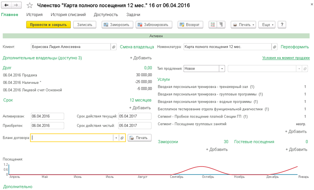The image size is (314, 190).
Task: Open the client field's open-record icon
Action: [x=113, y=47]
